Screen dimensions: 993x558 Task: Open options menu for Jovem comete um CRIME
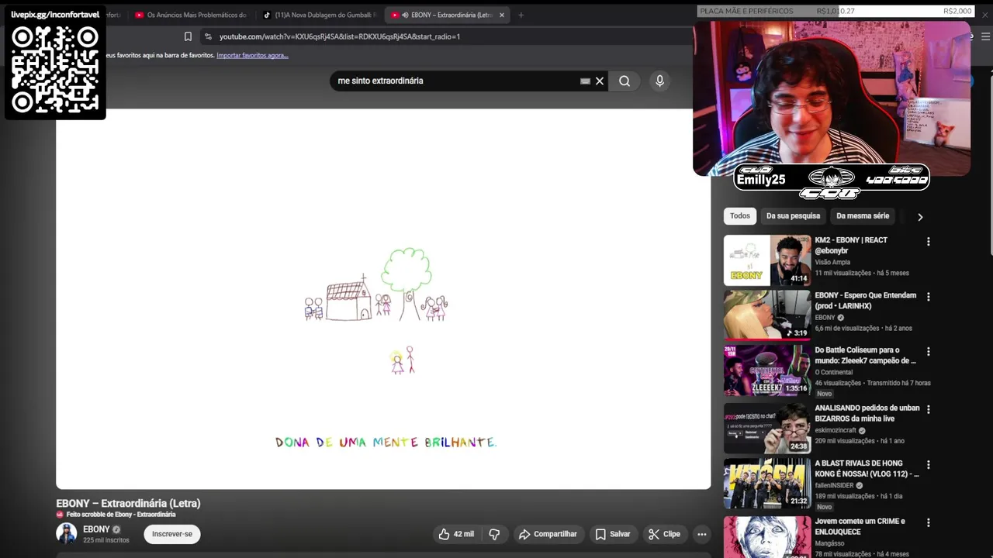(x=928, y=523)
